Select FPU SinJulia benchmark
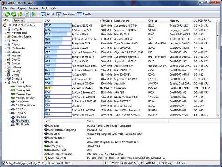Screen dimensions: 222x167 click(x=23, y=124)
